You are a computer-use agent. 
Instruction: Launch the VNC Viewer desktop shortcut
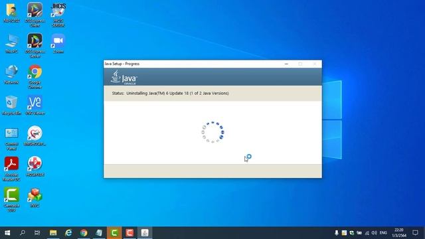35,105
